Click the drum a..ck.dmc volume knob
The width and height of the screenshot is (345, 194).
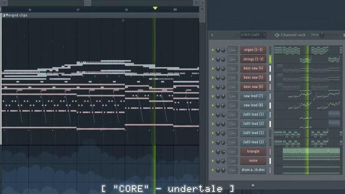[x=223, y=170]
